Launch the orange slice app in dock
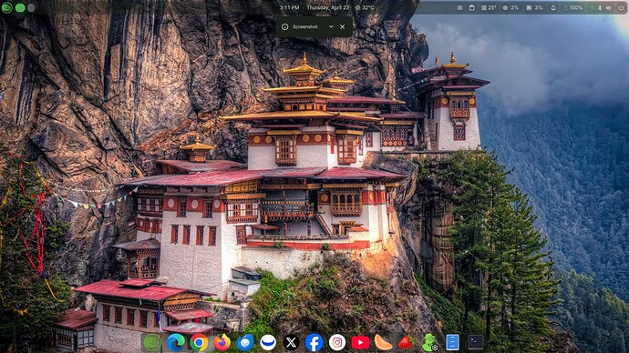Image resolution: width=629 pixels, height=353 pixels. 383,343
